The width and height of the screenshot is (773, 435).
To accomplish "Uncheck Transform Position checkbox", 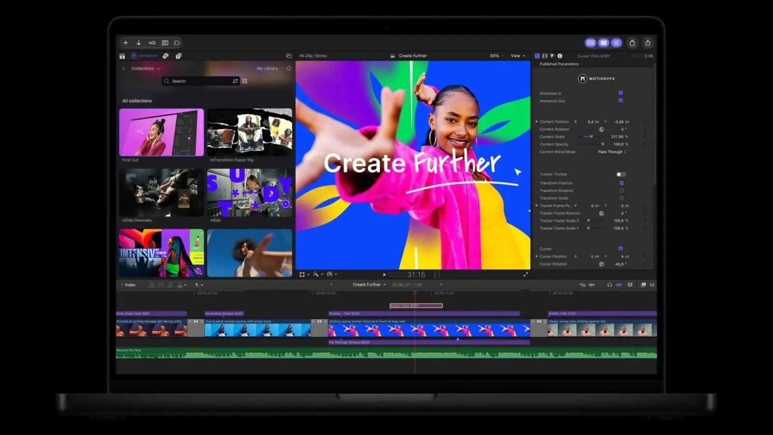I will (621, 183).
